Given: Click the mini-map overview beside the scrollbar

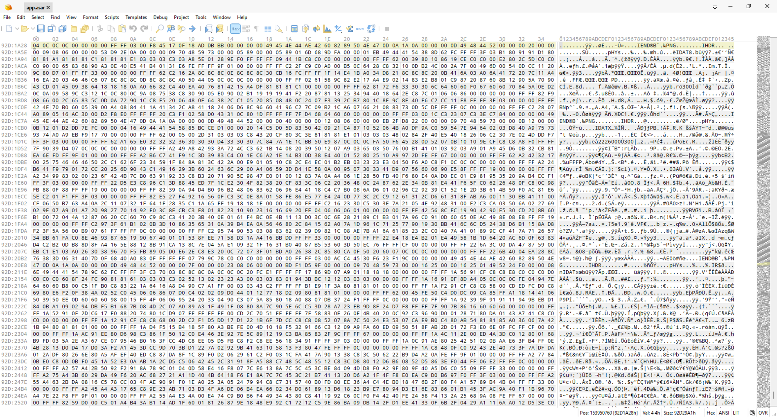Looking at the screenshot, I should pyautogui.click(x=763, y=221).
